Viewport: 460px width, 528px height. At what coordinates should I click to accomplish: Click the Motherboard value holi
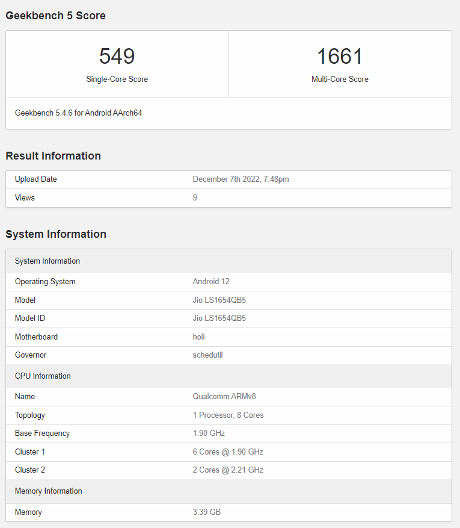199,337
